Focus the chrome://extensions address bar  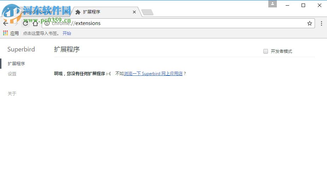[178, 23]
